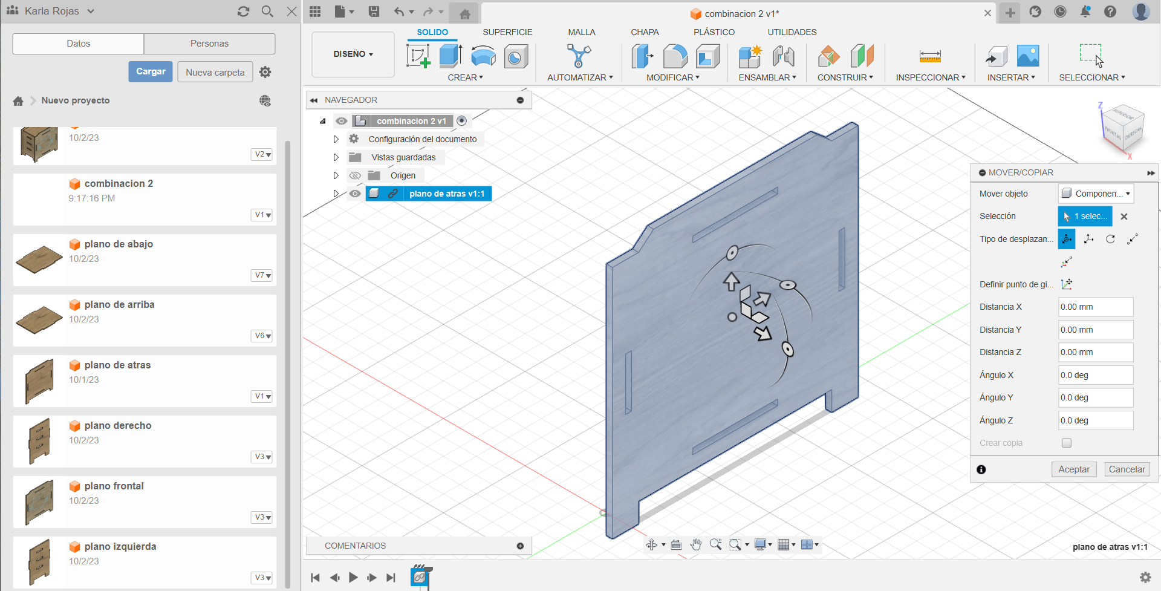Select the Fillet tool
1161x591 pixels.
pos(675,56)
